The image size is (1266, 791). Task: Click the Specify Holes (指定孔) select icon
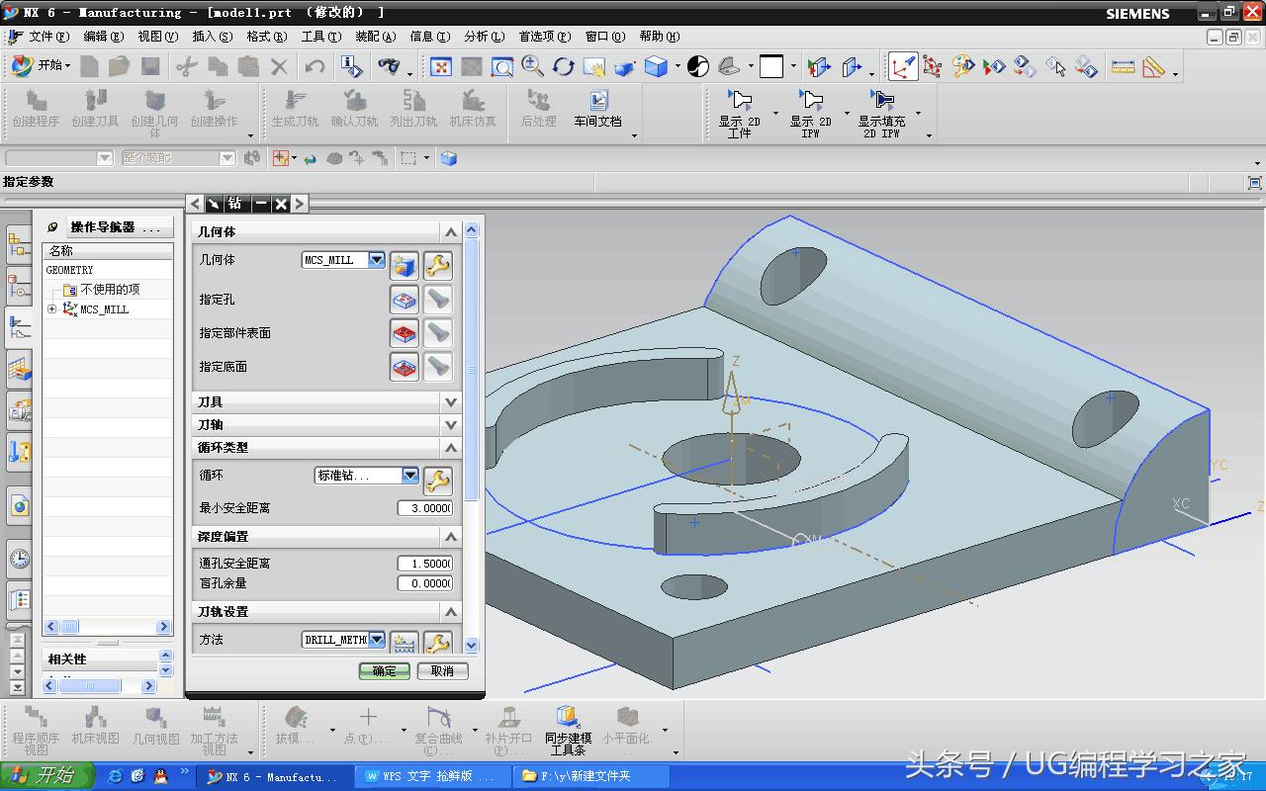pos(405,300)
